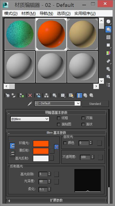This screenshot has width=115, height=206.
Task: Collapse the Blinn 基本参数 rollout
Action: pyautogui.click(x=56, y=133)
